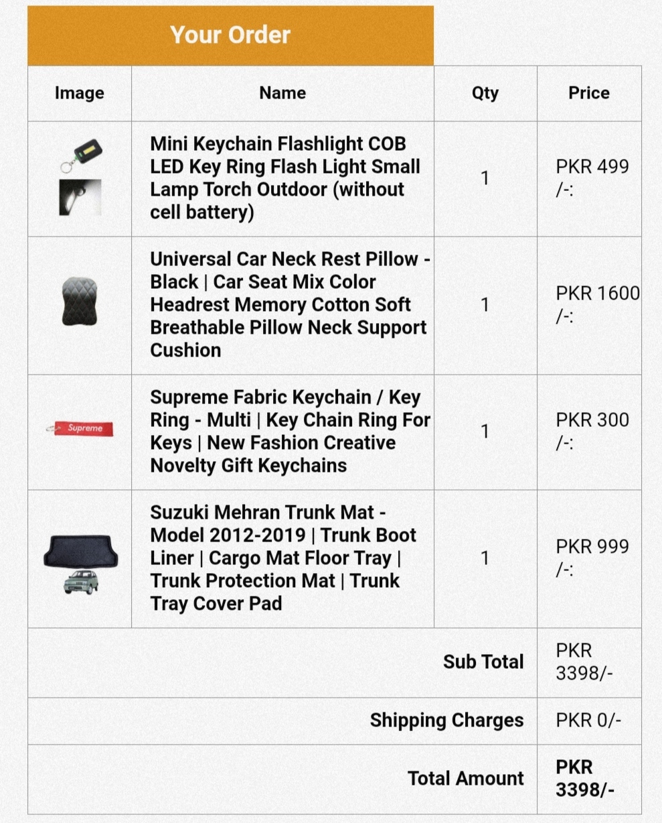Click the bold Total Amount value
This screenshot has height=823, width=662.
pyautogui.click(x=584, y=779)
